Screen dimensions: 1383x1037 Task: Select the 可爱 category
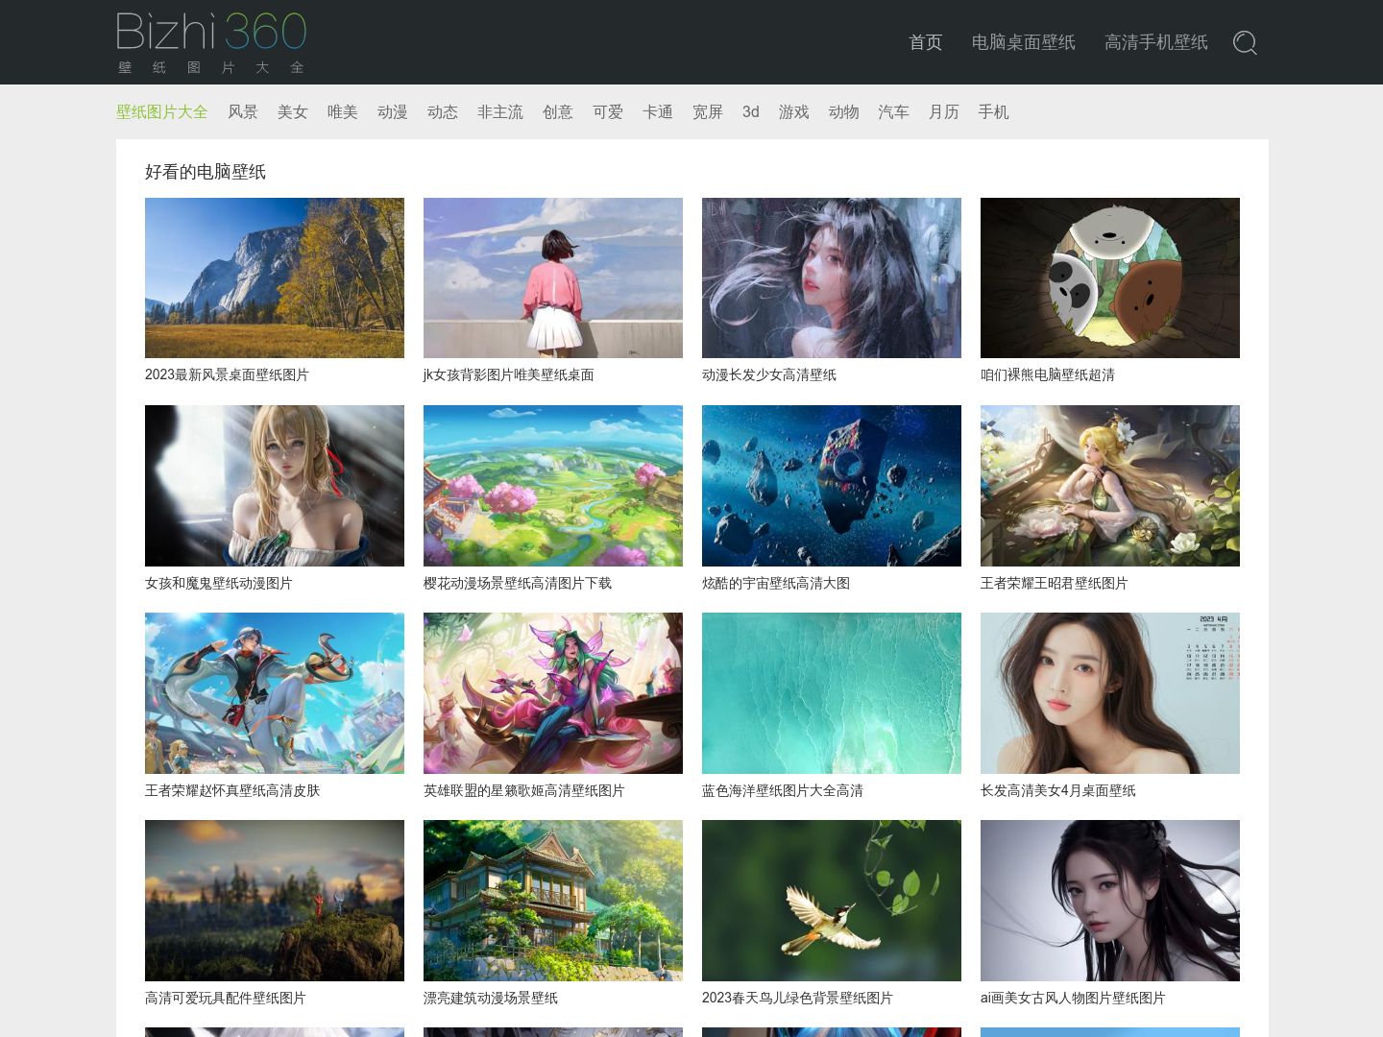(x=608, y=111)
